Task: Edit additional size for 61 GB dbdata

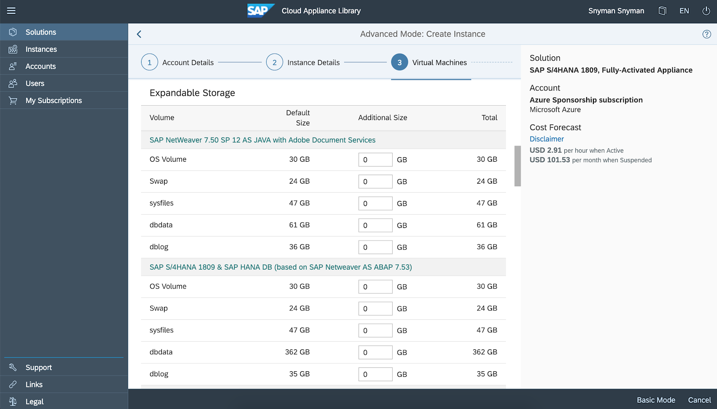Action: pos(376,225)
